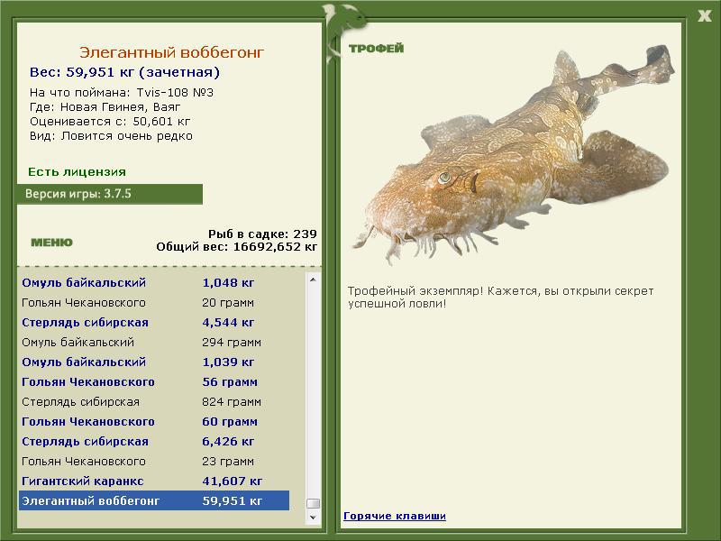Click the ТРОФЕЙ heading
Viewport: 721px width, 541px height.
pos(376,49)
